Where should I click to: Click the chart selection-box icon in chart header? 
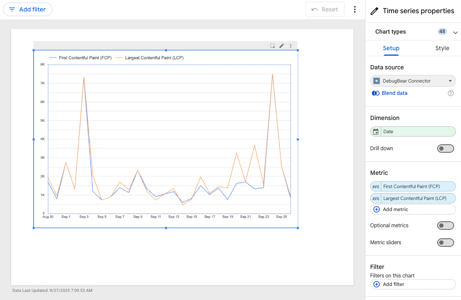pos(273,46)
